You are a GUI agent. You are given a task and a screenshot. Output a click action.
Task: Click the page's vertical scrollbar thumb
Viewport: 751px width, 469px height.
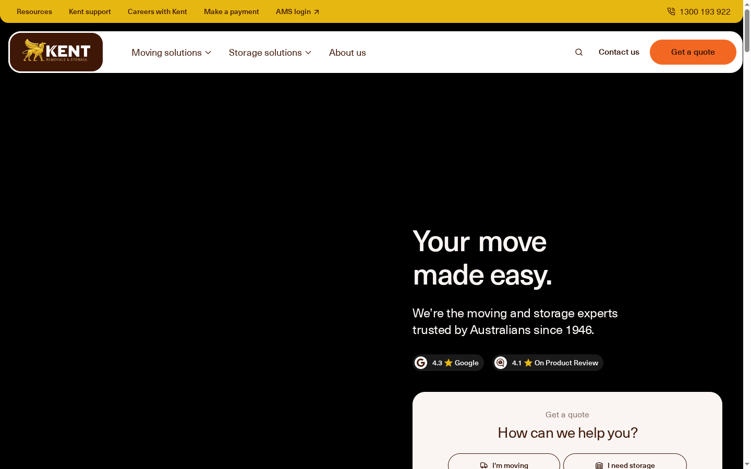point(747,30)
